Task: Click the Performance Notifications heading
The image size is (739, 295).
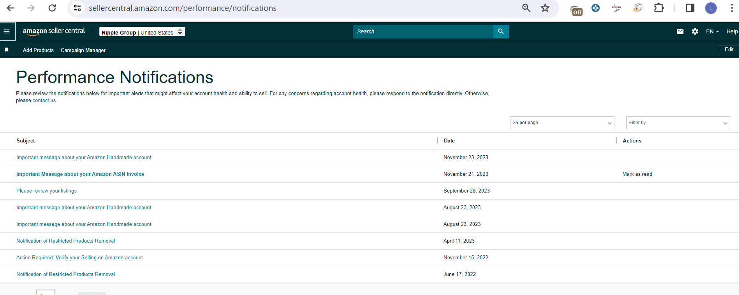Action: pos(115,77)
